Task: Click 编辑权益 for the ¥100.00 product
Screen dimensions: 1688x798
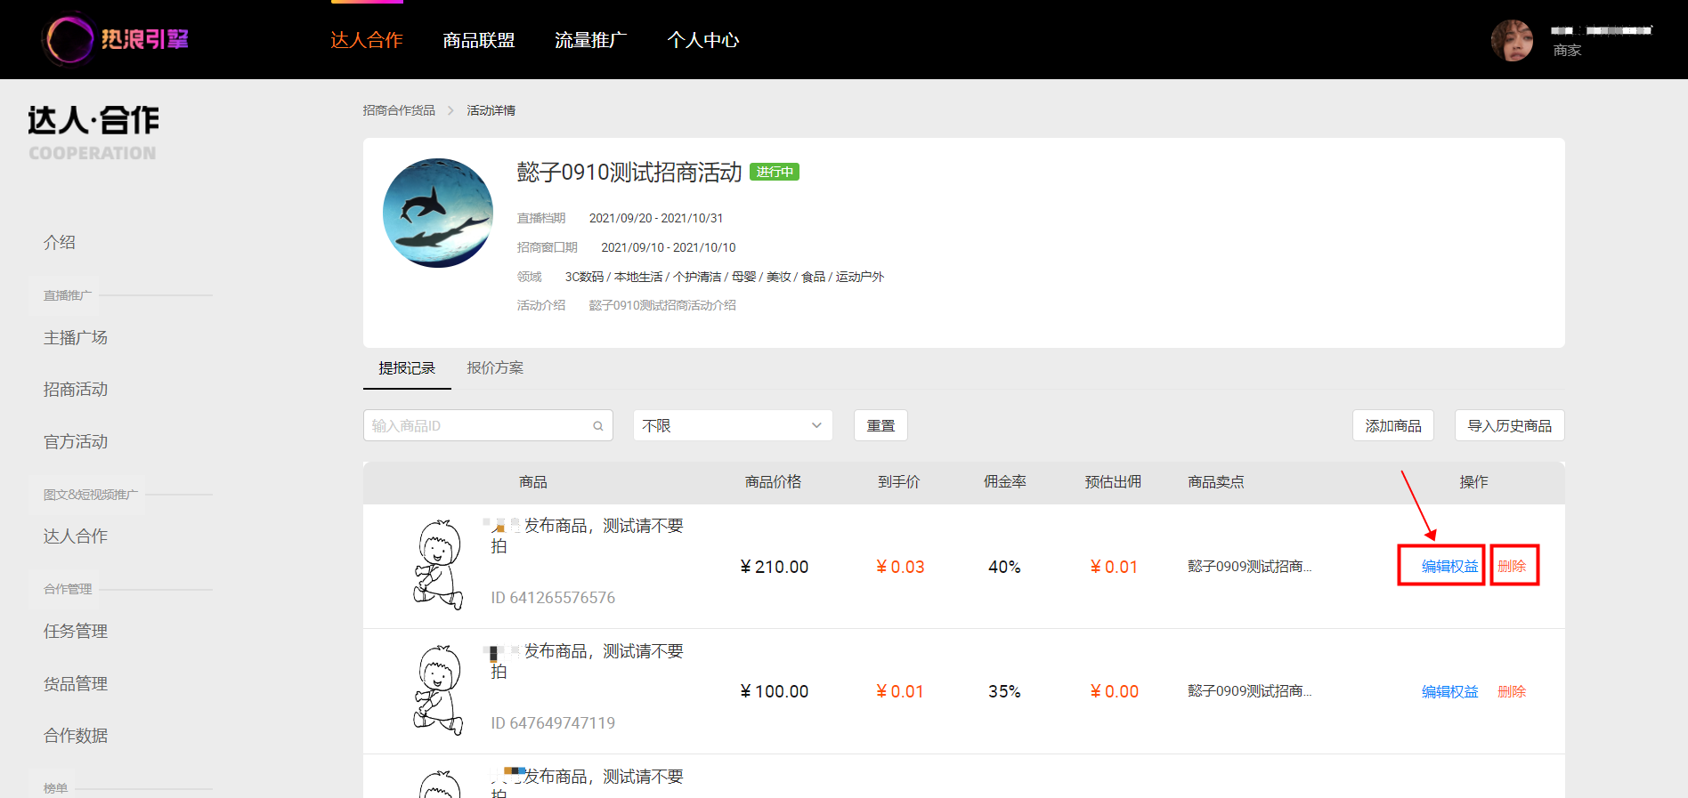Action: click(x=1449, y=691)
